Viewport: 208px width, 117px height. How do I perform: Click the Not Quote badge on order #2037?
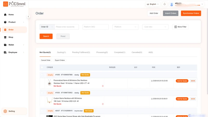pos(89,111)
